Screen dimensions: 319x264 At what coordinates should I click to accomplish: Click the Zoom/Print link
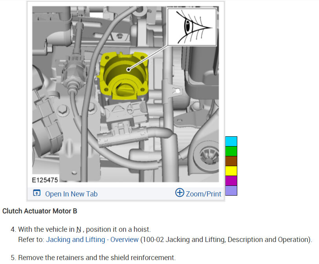203,194
